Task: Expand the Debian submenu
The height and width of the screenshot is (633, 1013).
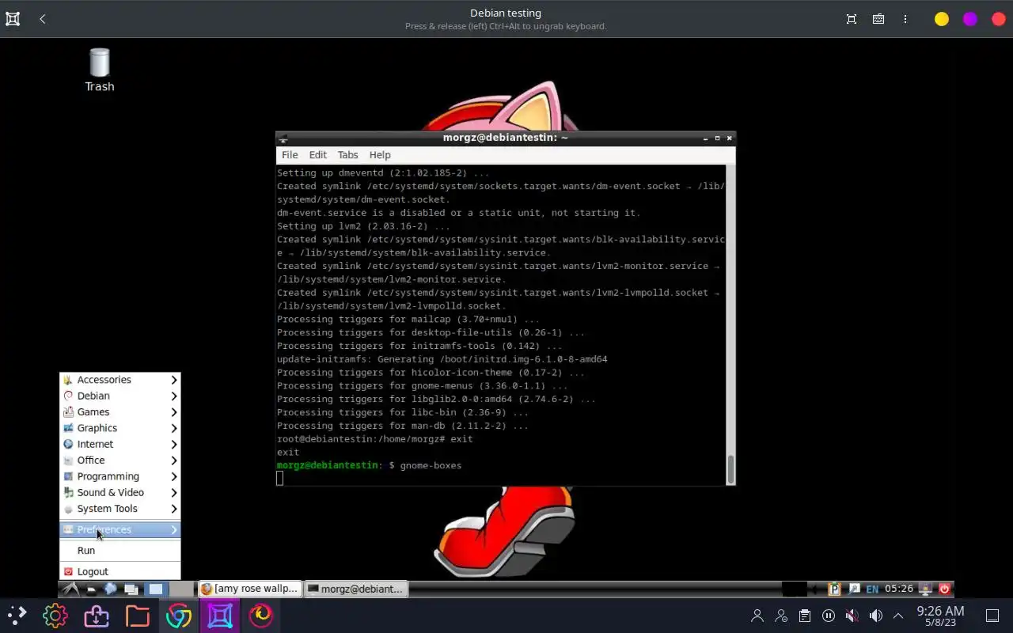Action: pos(120,396)
